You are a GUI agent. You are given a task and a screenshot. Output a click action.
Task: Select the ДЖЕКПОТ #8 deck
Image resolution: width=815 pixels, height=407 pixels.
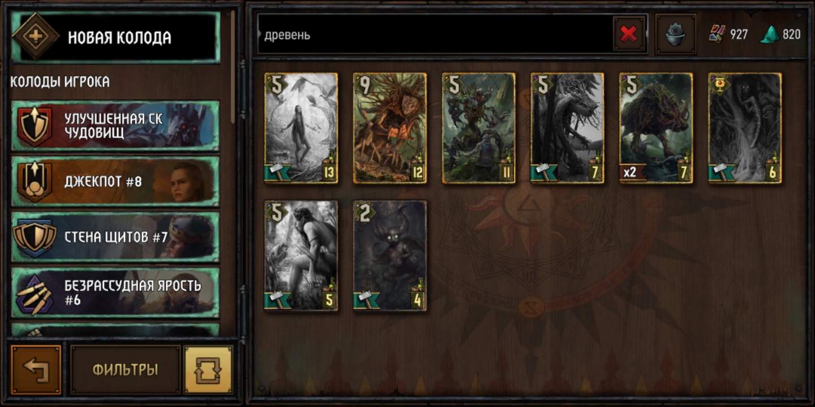(x=115, y=181)
